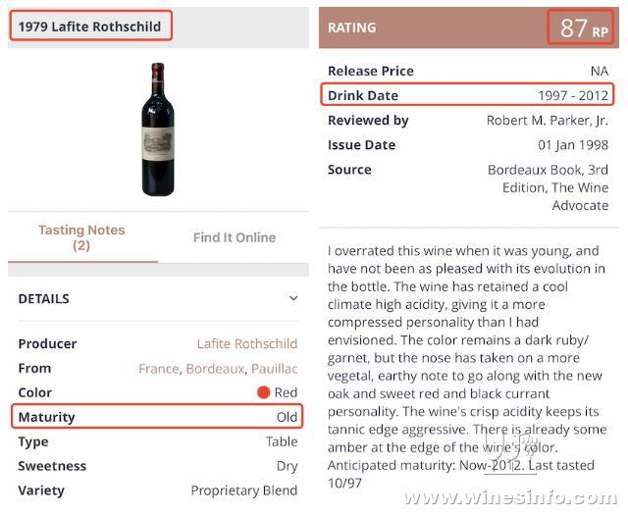Click the DETAILS section heading
Screen dimensions: 628x516
click(x=43, y=298)
